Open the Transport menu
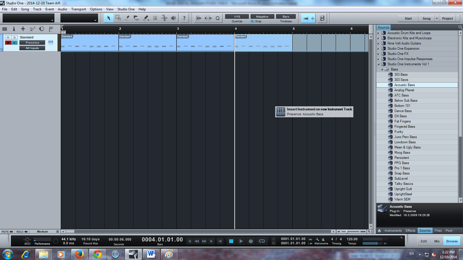The width and height of the screenshot is (463, 260). 78,9
